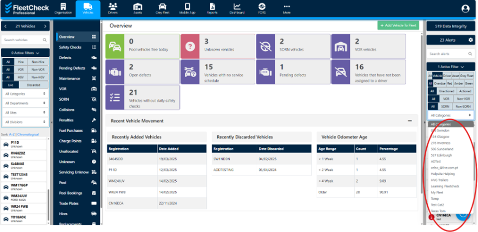Select Safety Checks in the sidebar menu
The width and height of the screenshot is (478, 232).
point(70,47)
